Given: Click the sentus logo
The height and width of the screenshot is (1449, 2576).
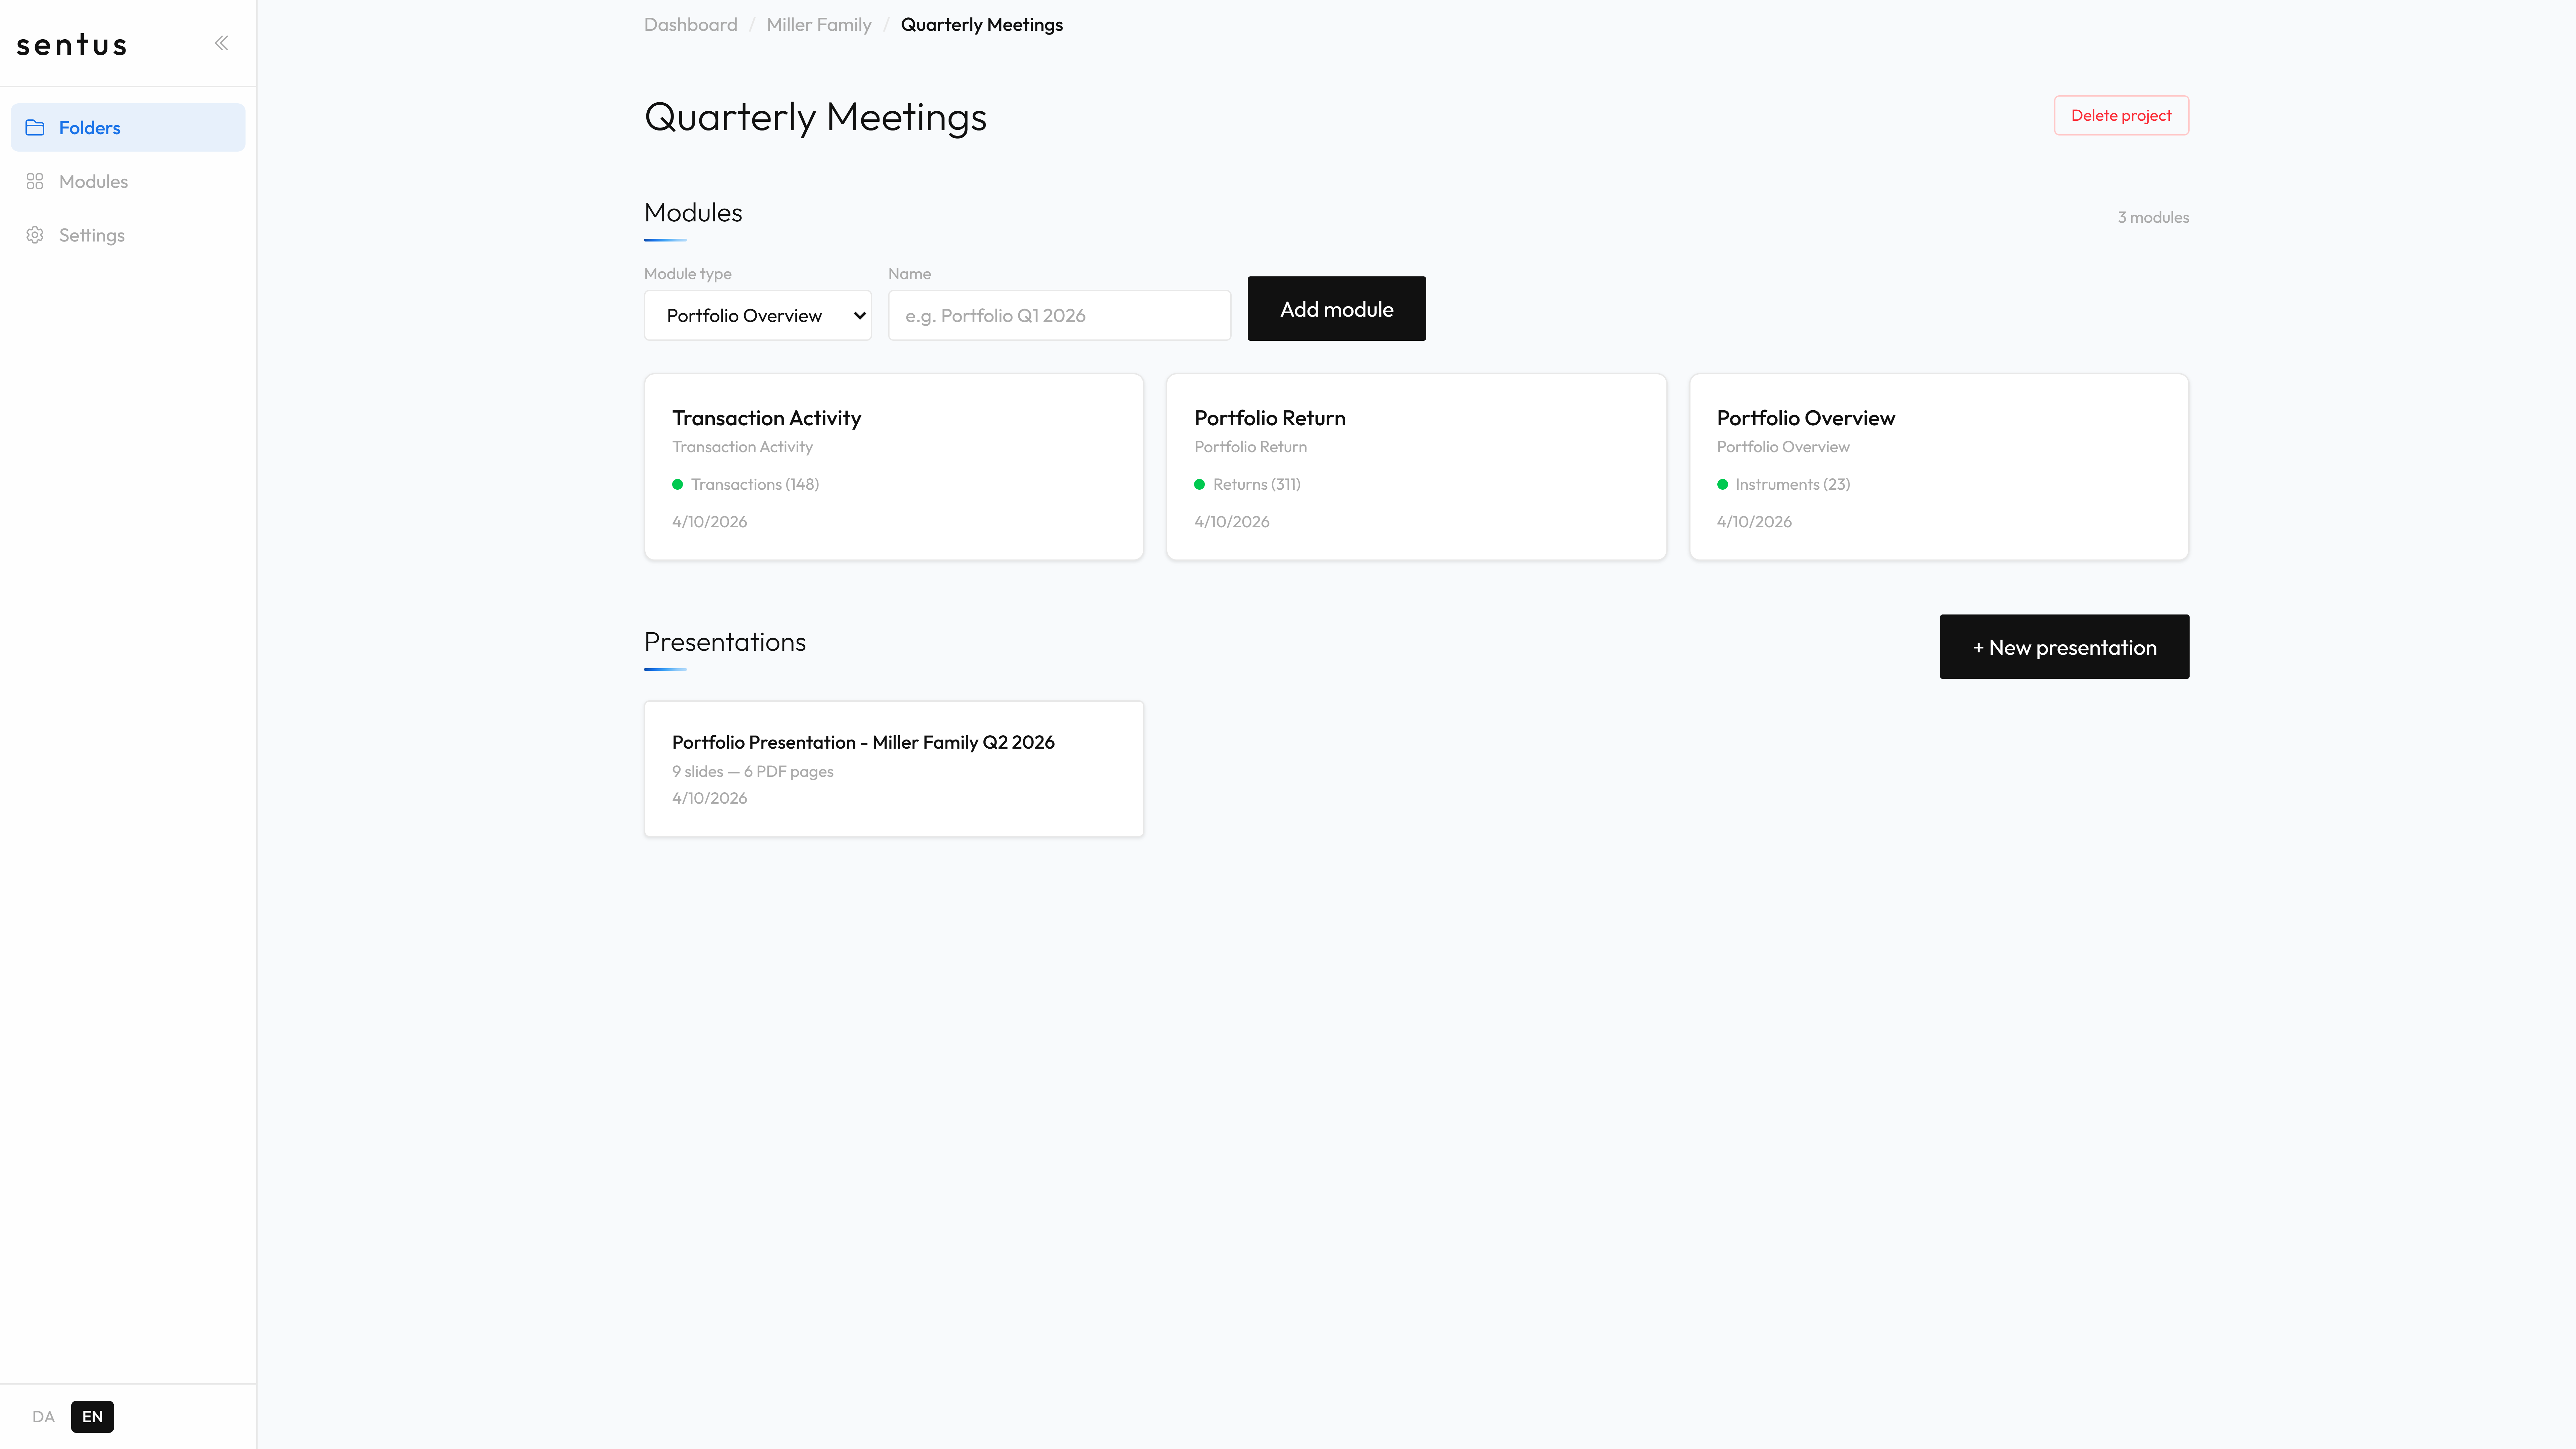Looking at the screenshot, I should point(72,45).
